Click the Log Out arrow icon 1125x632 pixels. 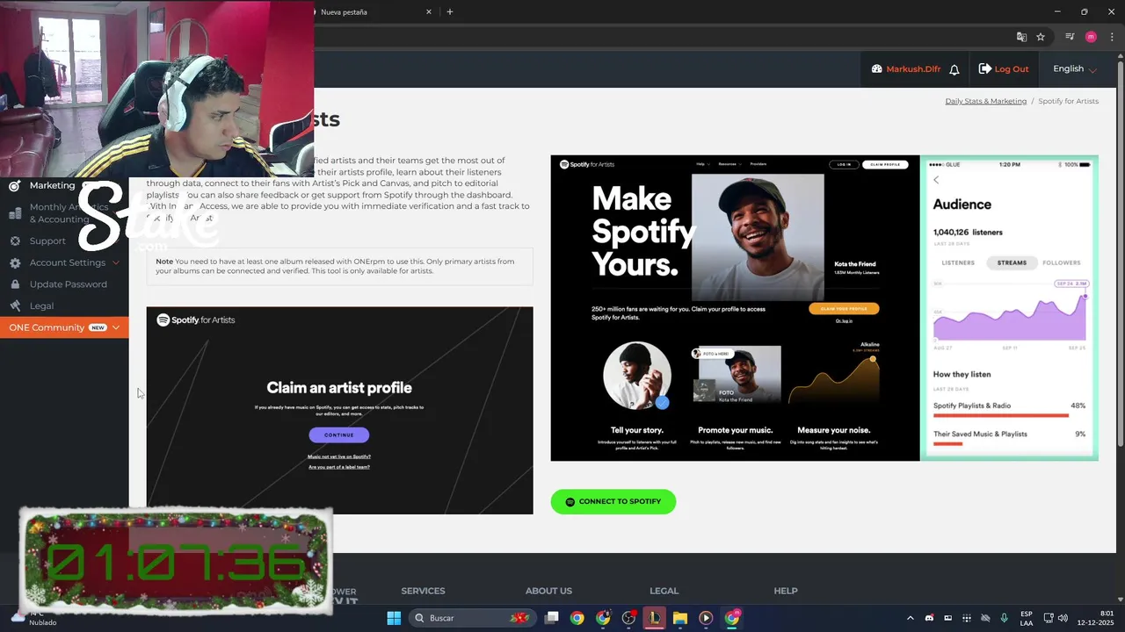(984, 68)
